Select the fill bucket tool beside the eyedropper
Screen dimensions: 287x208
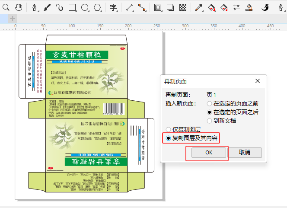(211, 7)
